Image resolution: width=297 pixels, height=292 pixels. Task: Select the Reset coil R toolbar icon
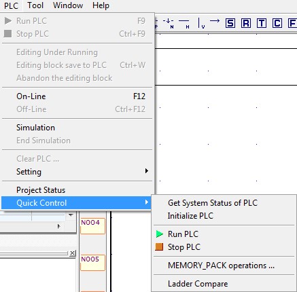click(246, 23)
